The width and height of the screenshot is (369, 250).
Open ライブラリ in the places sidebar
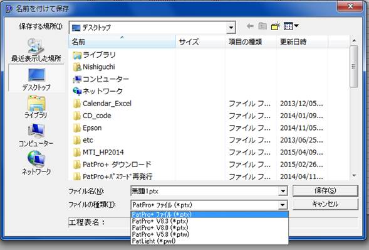36,107
